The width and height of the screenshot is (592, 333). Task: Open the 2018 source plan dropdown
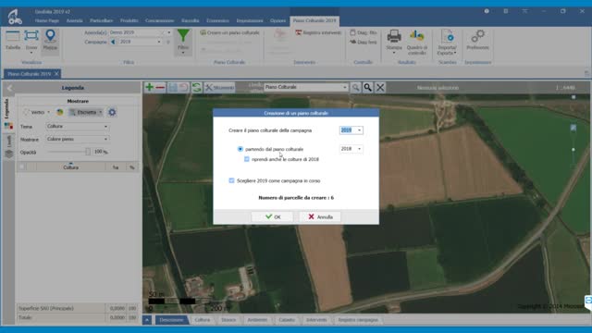pyautogui.click(x=351, y=149)
